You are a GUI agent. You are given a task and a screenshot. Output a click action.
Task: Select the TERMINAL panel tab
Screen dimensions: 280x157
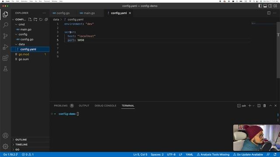128,106
